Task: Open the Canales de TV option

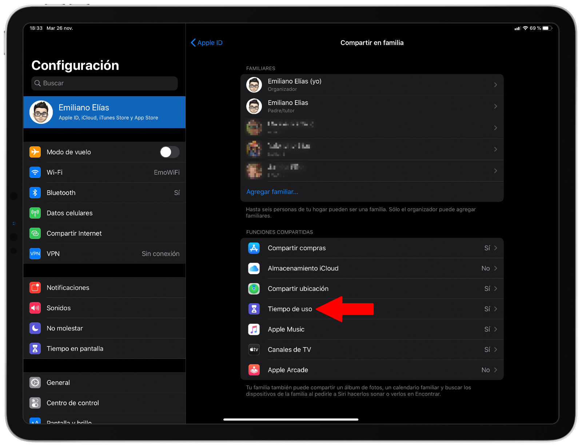Action: [x=372, y=350]
